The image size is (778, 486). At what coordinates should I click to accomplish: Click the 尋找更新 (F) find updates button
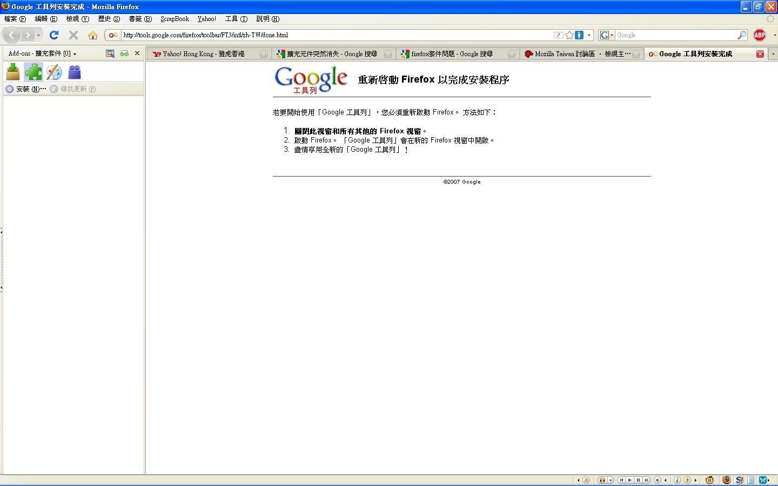tap(73, 89)
